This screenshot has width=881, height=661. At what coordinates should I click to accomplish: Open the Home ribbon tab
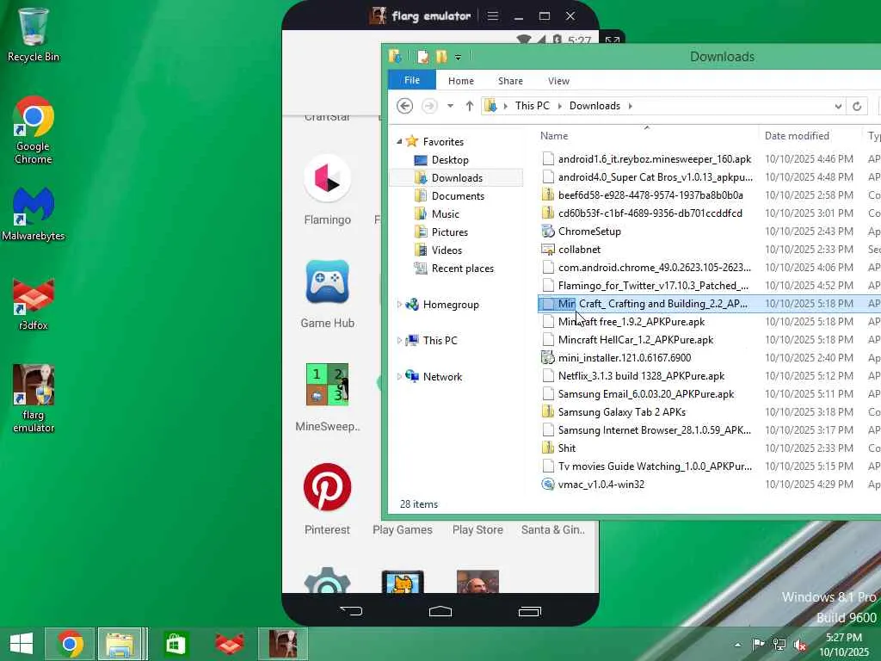coord(461,81)
